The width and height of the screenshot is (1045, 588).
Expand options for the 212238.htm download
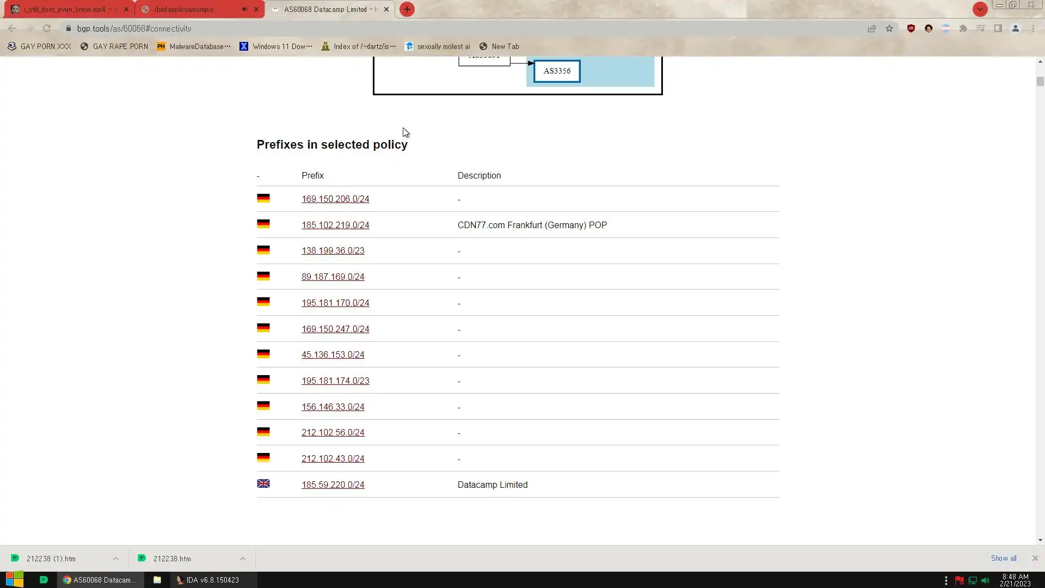[x=243, y=559]
